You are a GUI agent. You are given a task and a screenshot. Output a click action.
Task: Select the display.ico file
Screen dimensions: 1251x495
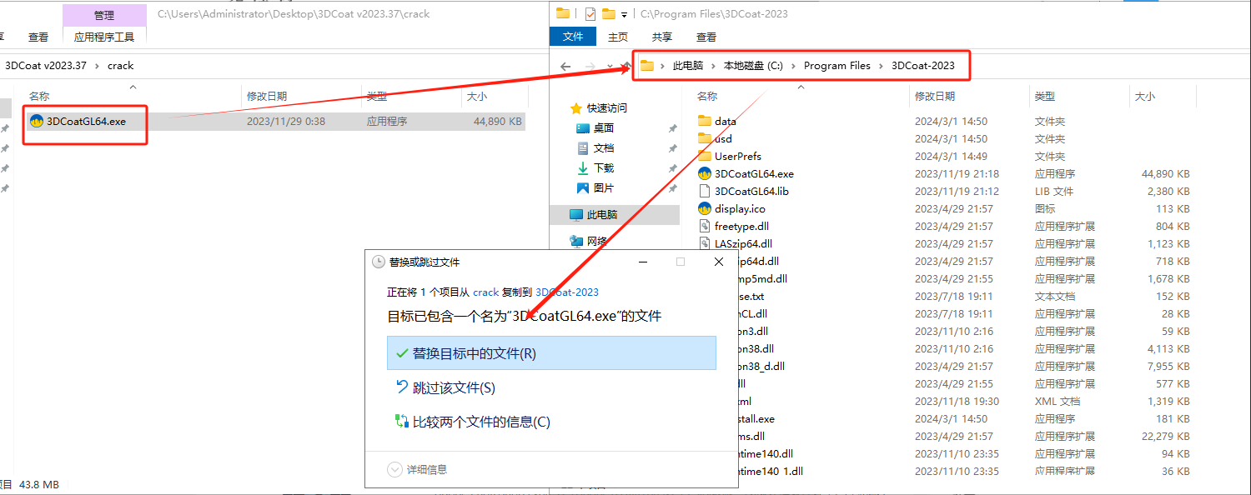coord(739,208)
